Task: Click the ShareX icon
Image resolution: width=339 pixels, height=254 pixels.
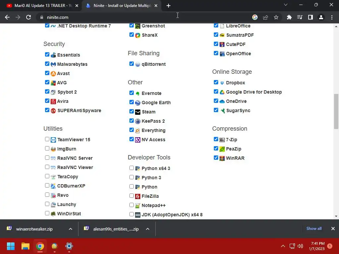Action: [x=138, y=35]
